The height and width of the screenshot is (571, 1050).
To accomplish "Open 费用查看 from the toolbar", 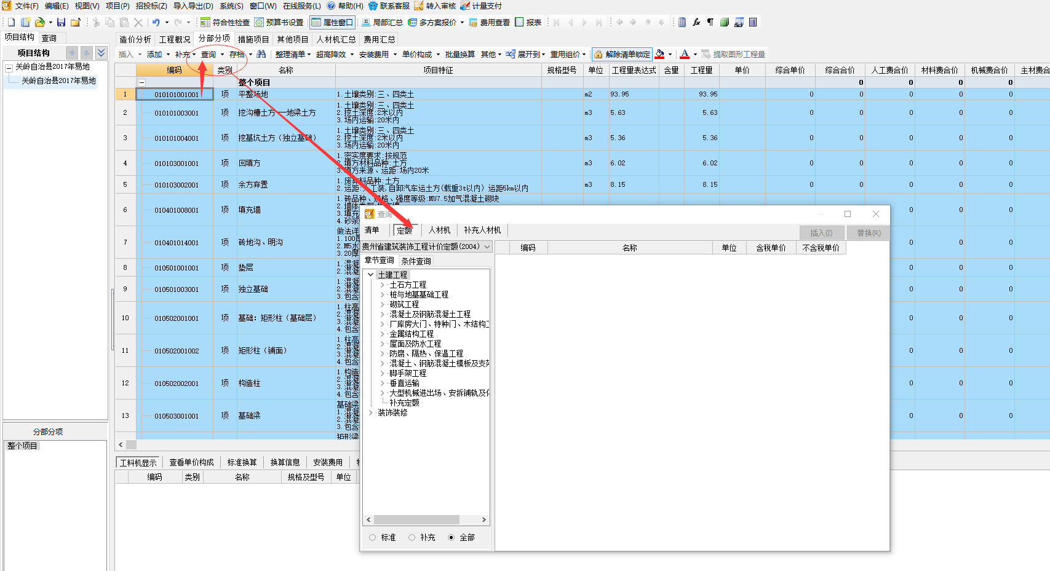I will 490,22.
